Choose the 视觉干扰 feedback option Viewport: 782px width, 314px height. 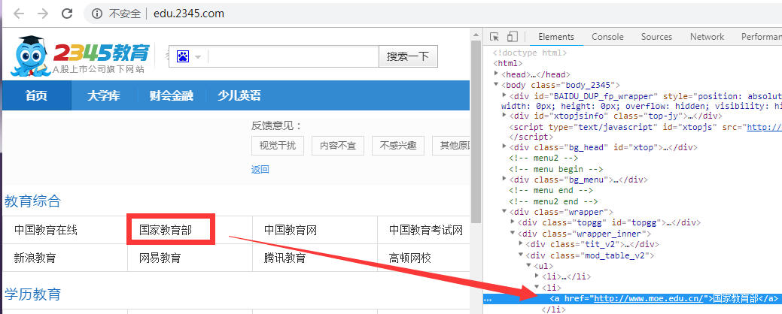click(277, 146)
